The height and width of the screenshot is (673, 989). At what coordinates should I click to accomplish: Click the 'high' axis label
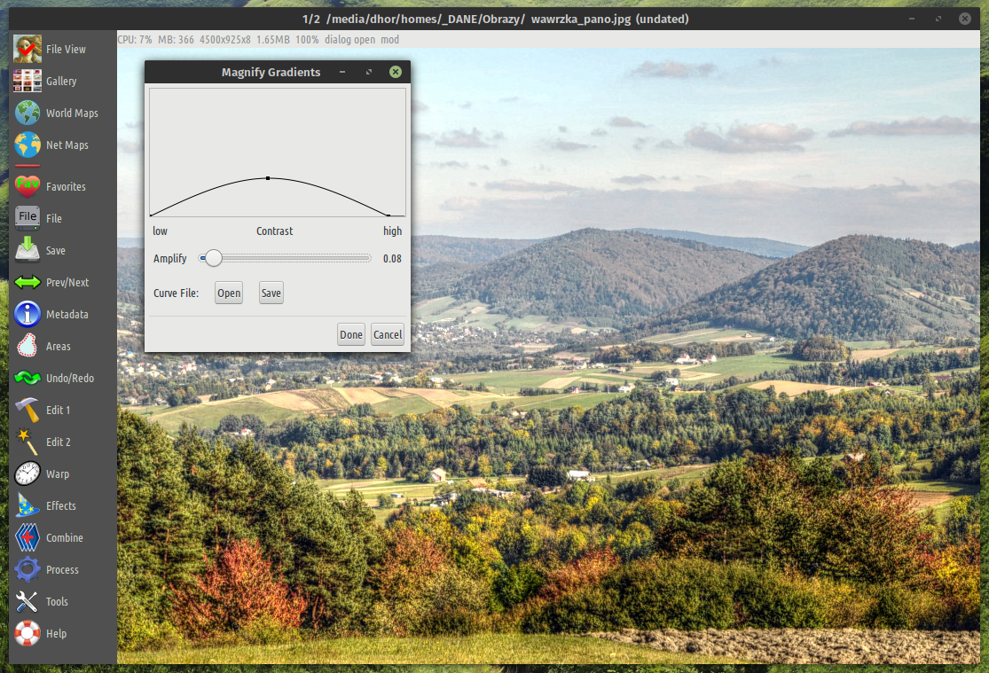pyautogui.click(x=392, y=231)
